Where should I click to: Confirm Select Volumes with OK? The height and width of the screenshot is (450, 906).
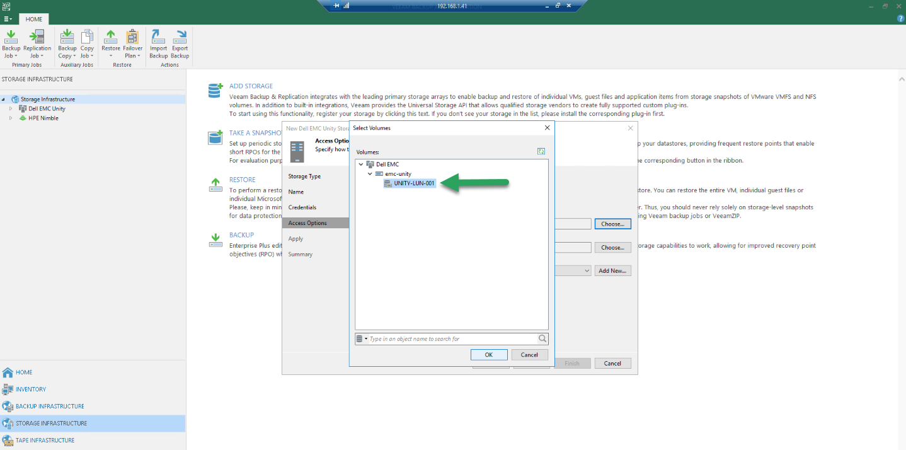488,355
